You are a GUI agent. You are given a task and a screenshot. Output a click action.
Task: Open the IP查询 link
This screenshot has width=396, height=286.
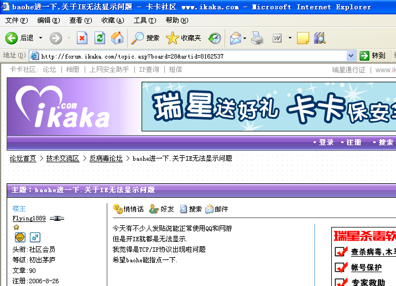pos(149,70)
